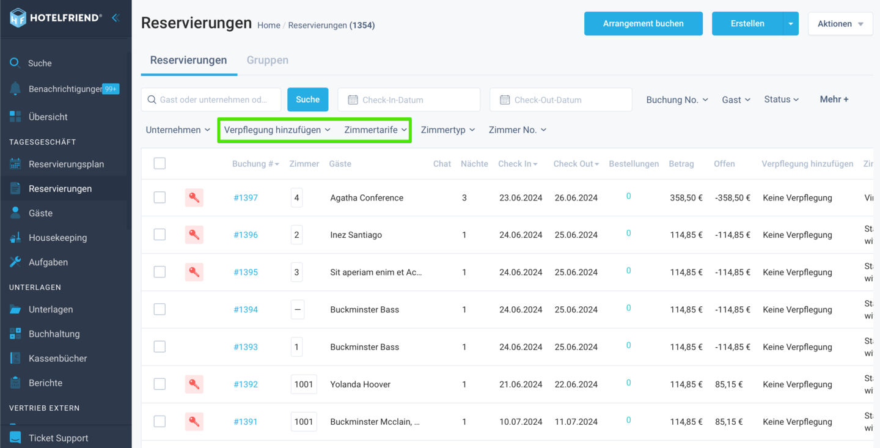The width and height of the screenshot is (880, 448).
Task: Click the Suche magnifier icon in sidebar
Action: (15, 63)
